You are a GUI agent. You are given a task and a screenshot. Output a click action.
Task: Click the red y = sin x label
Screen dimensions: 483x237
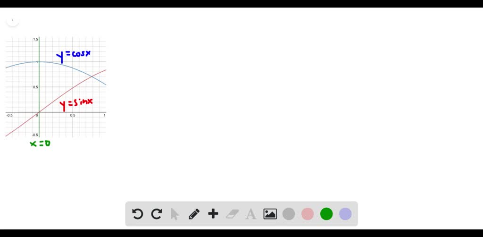point(76,104)
